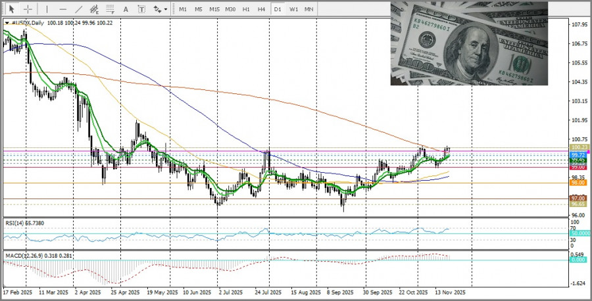Click the RSI(14) indicator label
Screen dimensions: 592x301
click(14, 223)
